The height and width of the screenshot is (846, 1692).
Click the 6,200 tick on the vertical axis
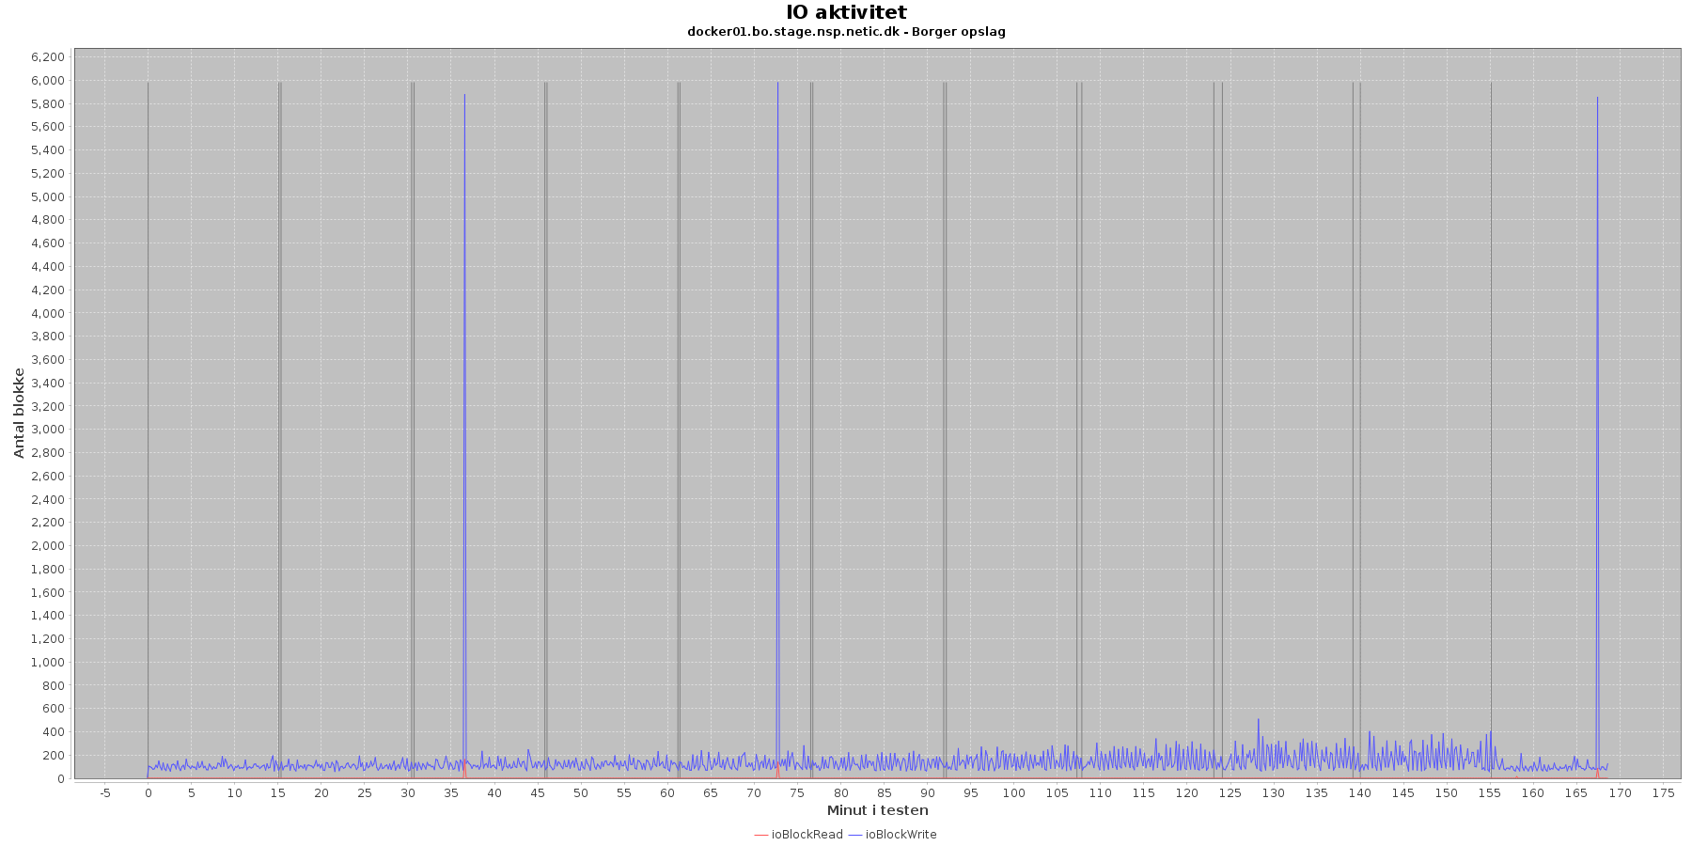coord(48,57)
